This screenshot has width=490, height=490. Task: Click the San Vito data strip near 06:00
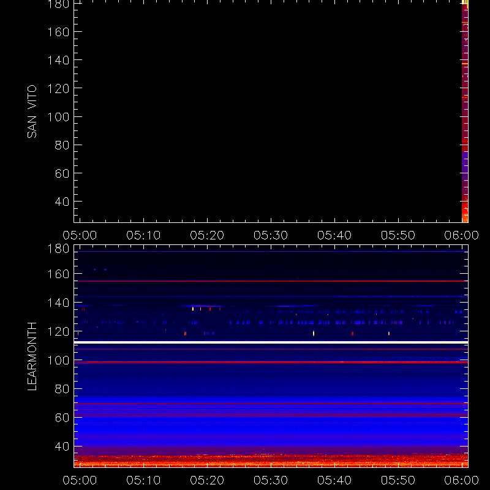(x=465, y=111)
